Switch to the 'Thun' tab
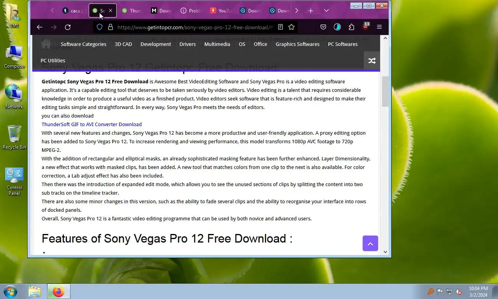Screen dimensions: 498x299 click(x=132, y=11)
